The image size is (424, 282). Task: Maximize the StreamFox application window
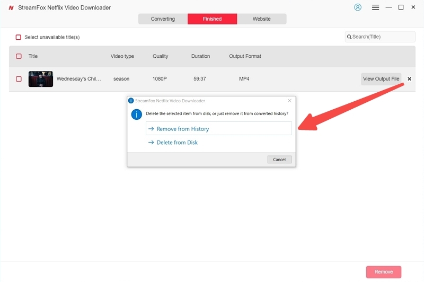click(401, 7)
